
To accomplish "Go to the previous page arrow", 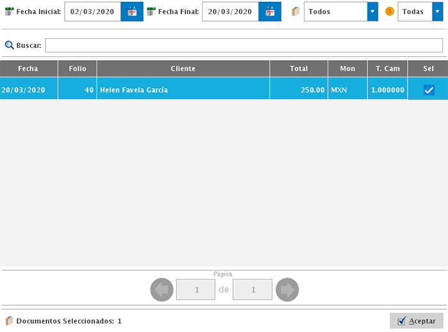I will (x=162, y=290).
